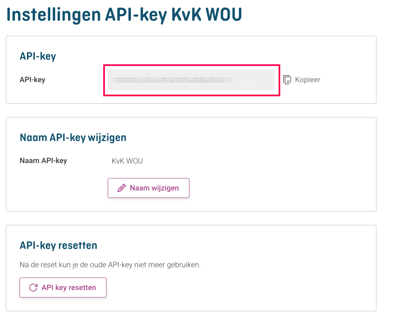This screenshot has width=393, height=322.
Task: Click the API-key label beside the key field
Action: tap(33, 80)
